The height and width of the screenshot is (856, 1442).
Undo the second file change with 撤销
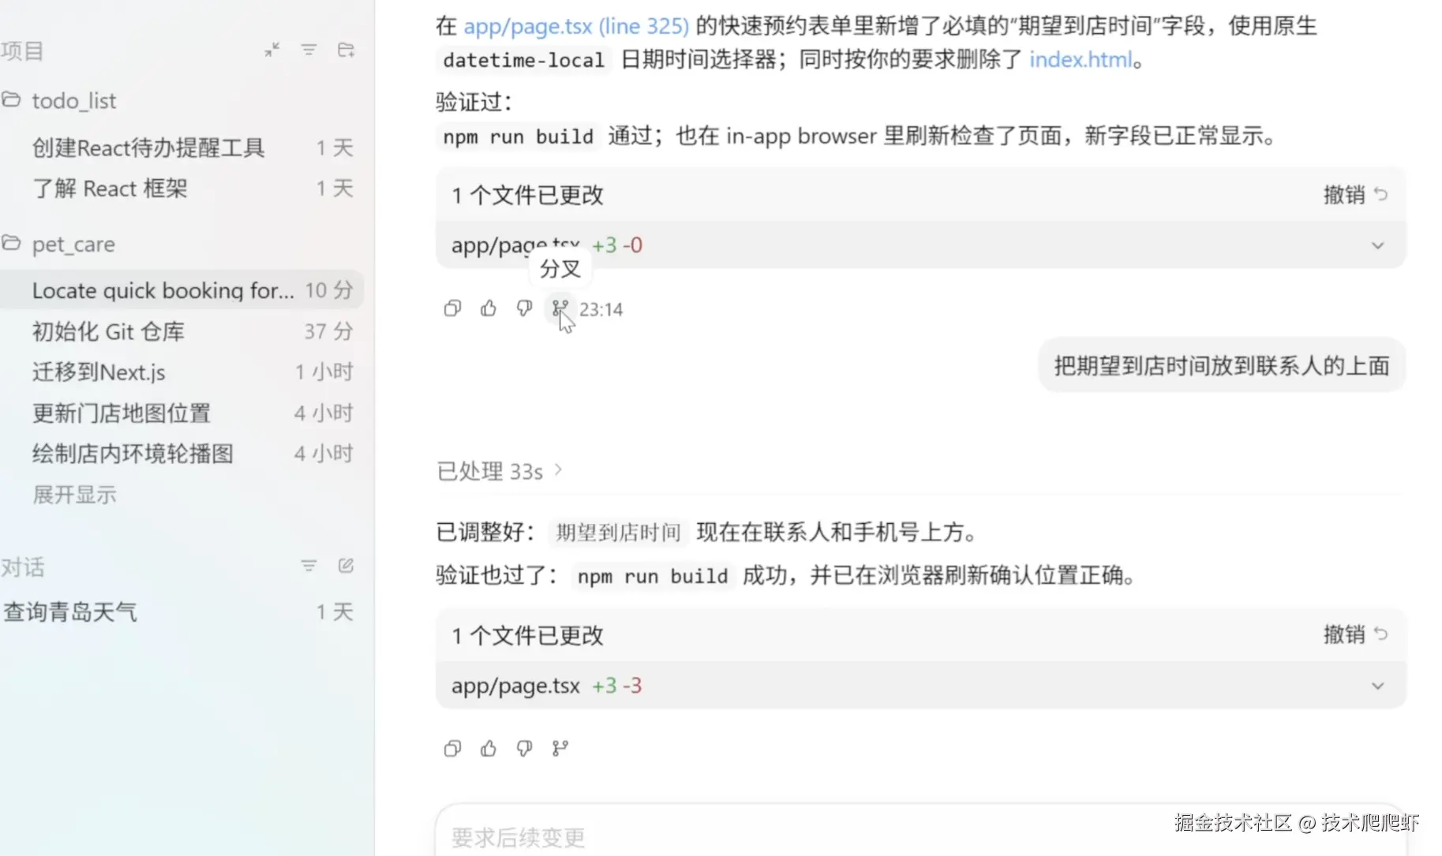tap(1355, 634)
